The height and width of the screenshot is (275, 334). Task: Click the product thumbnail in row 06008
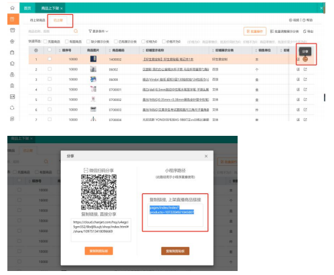coord(93,79)
